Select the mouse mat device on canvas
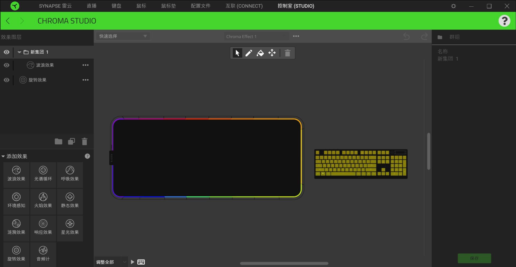This screenshot has width=516, height=267. pyautogui.click(x=207, y=158)
